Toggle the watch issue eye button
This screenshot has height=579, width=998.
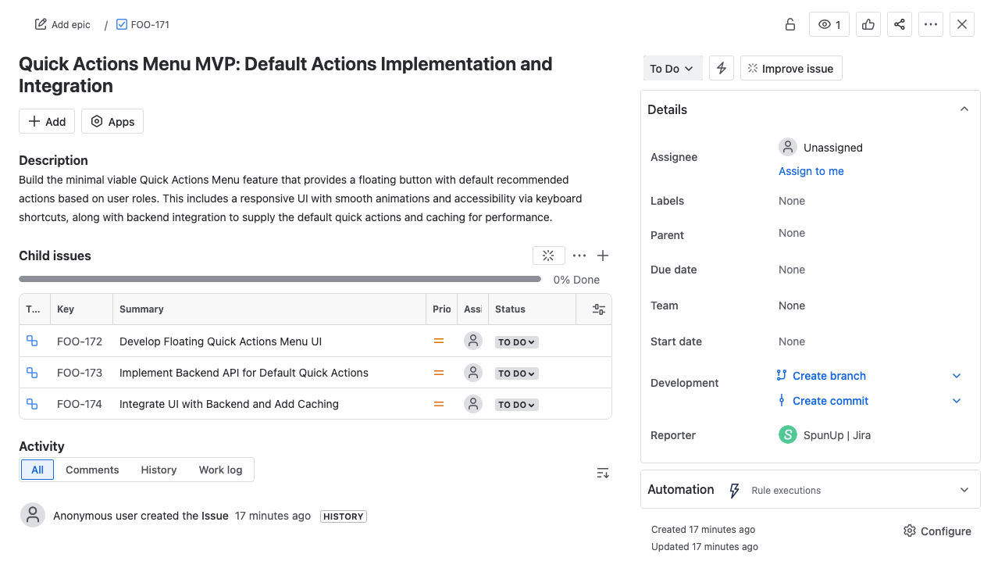[829, 24]
